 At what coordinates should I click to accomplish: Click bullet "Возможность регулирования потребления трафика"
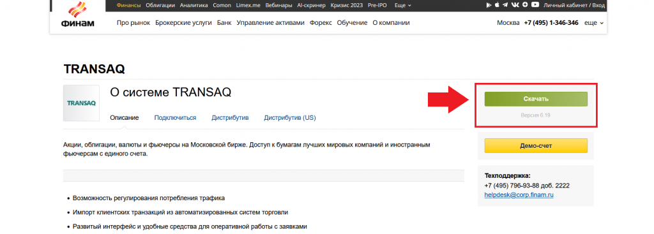(x=149, y=198)
